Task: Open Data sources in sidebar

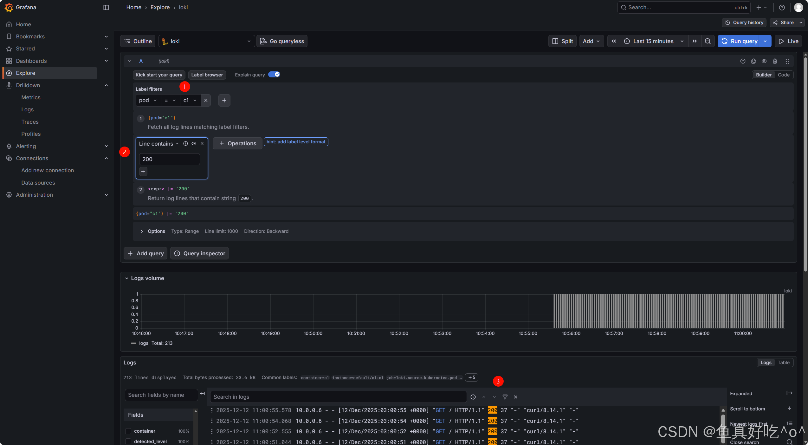Action: point(38,183)
